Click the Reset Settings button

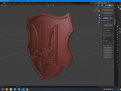108,48
